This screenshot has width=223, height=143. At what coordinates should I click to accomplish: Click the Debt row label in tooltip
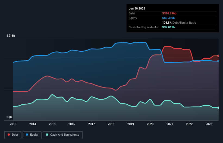pyautogui.click(x=132, y=13)
